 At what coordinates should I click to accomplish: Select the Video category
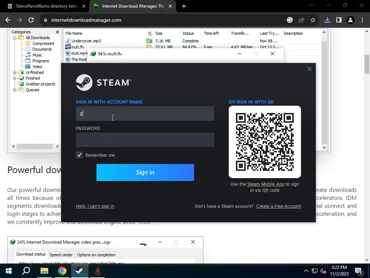coord(37,67)
